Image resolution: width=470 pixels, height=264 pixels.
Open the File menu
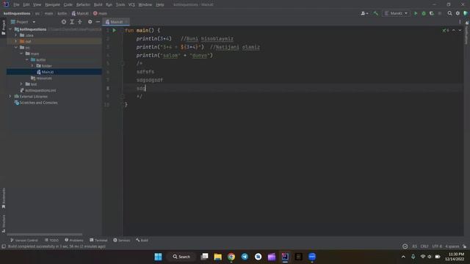coord(16,4)
